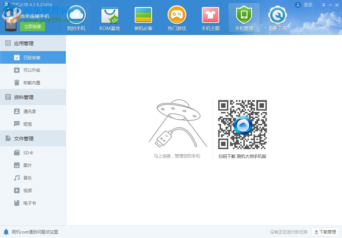Click the 立即连接 connect button
Image resolution: width=342 pixels, height=238 pixels.
point(33,26)
